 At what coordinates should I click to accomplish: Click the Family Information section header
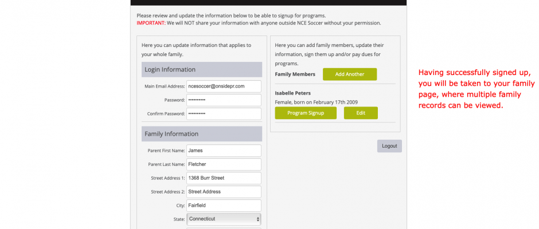tap(202, 134)
